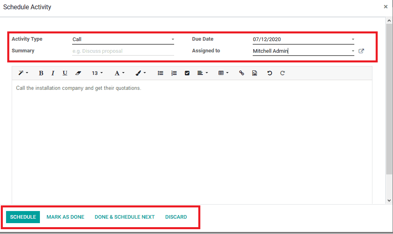Viewport: 393px width, 234px height.
Task: Remove font style with eraser icon
Action: pyautogui.click(x=78, y=73)
